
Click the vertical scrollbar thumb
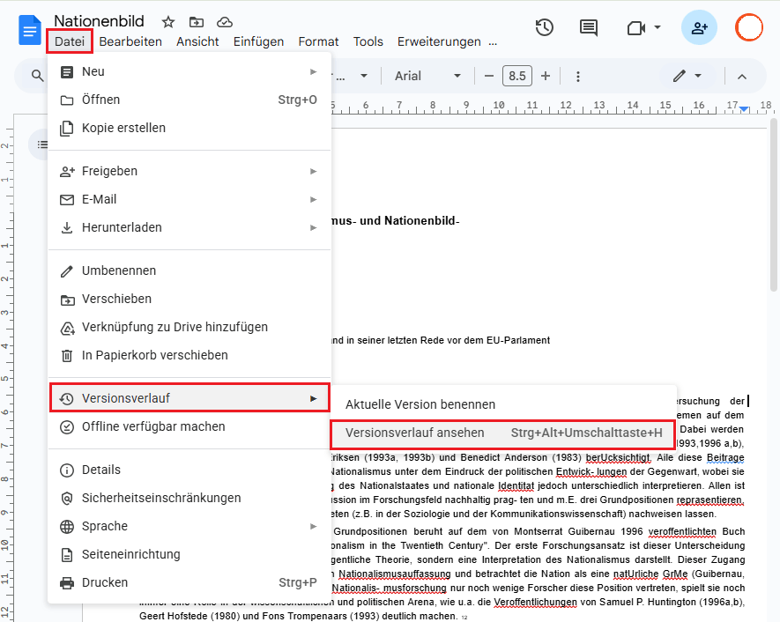[773, 204]
